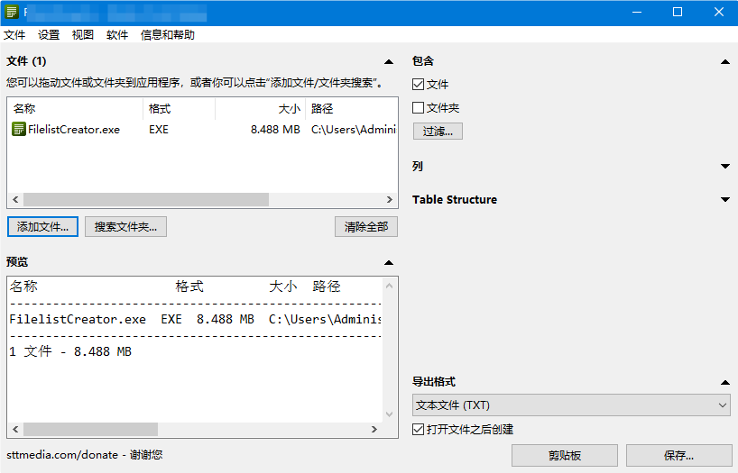Screen dimensions: 738x473
Task: Expand the Table Structure section
Action: click(x=725, y=199)
